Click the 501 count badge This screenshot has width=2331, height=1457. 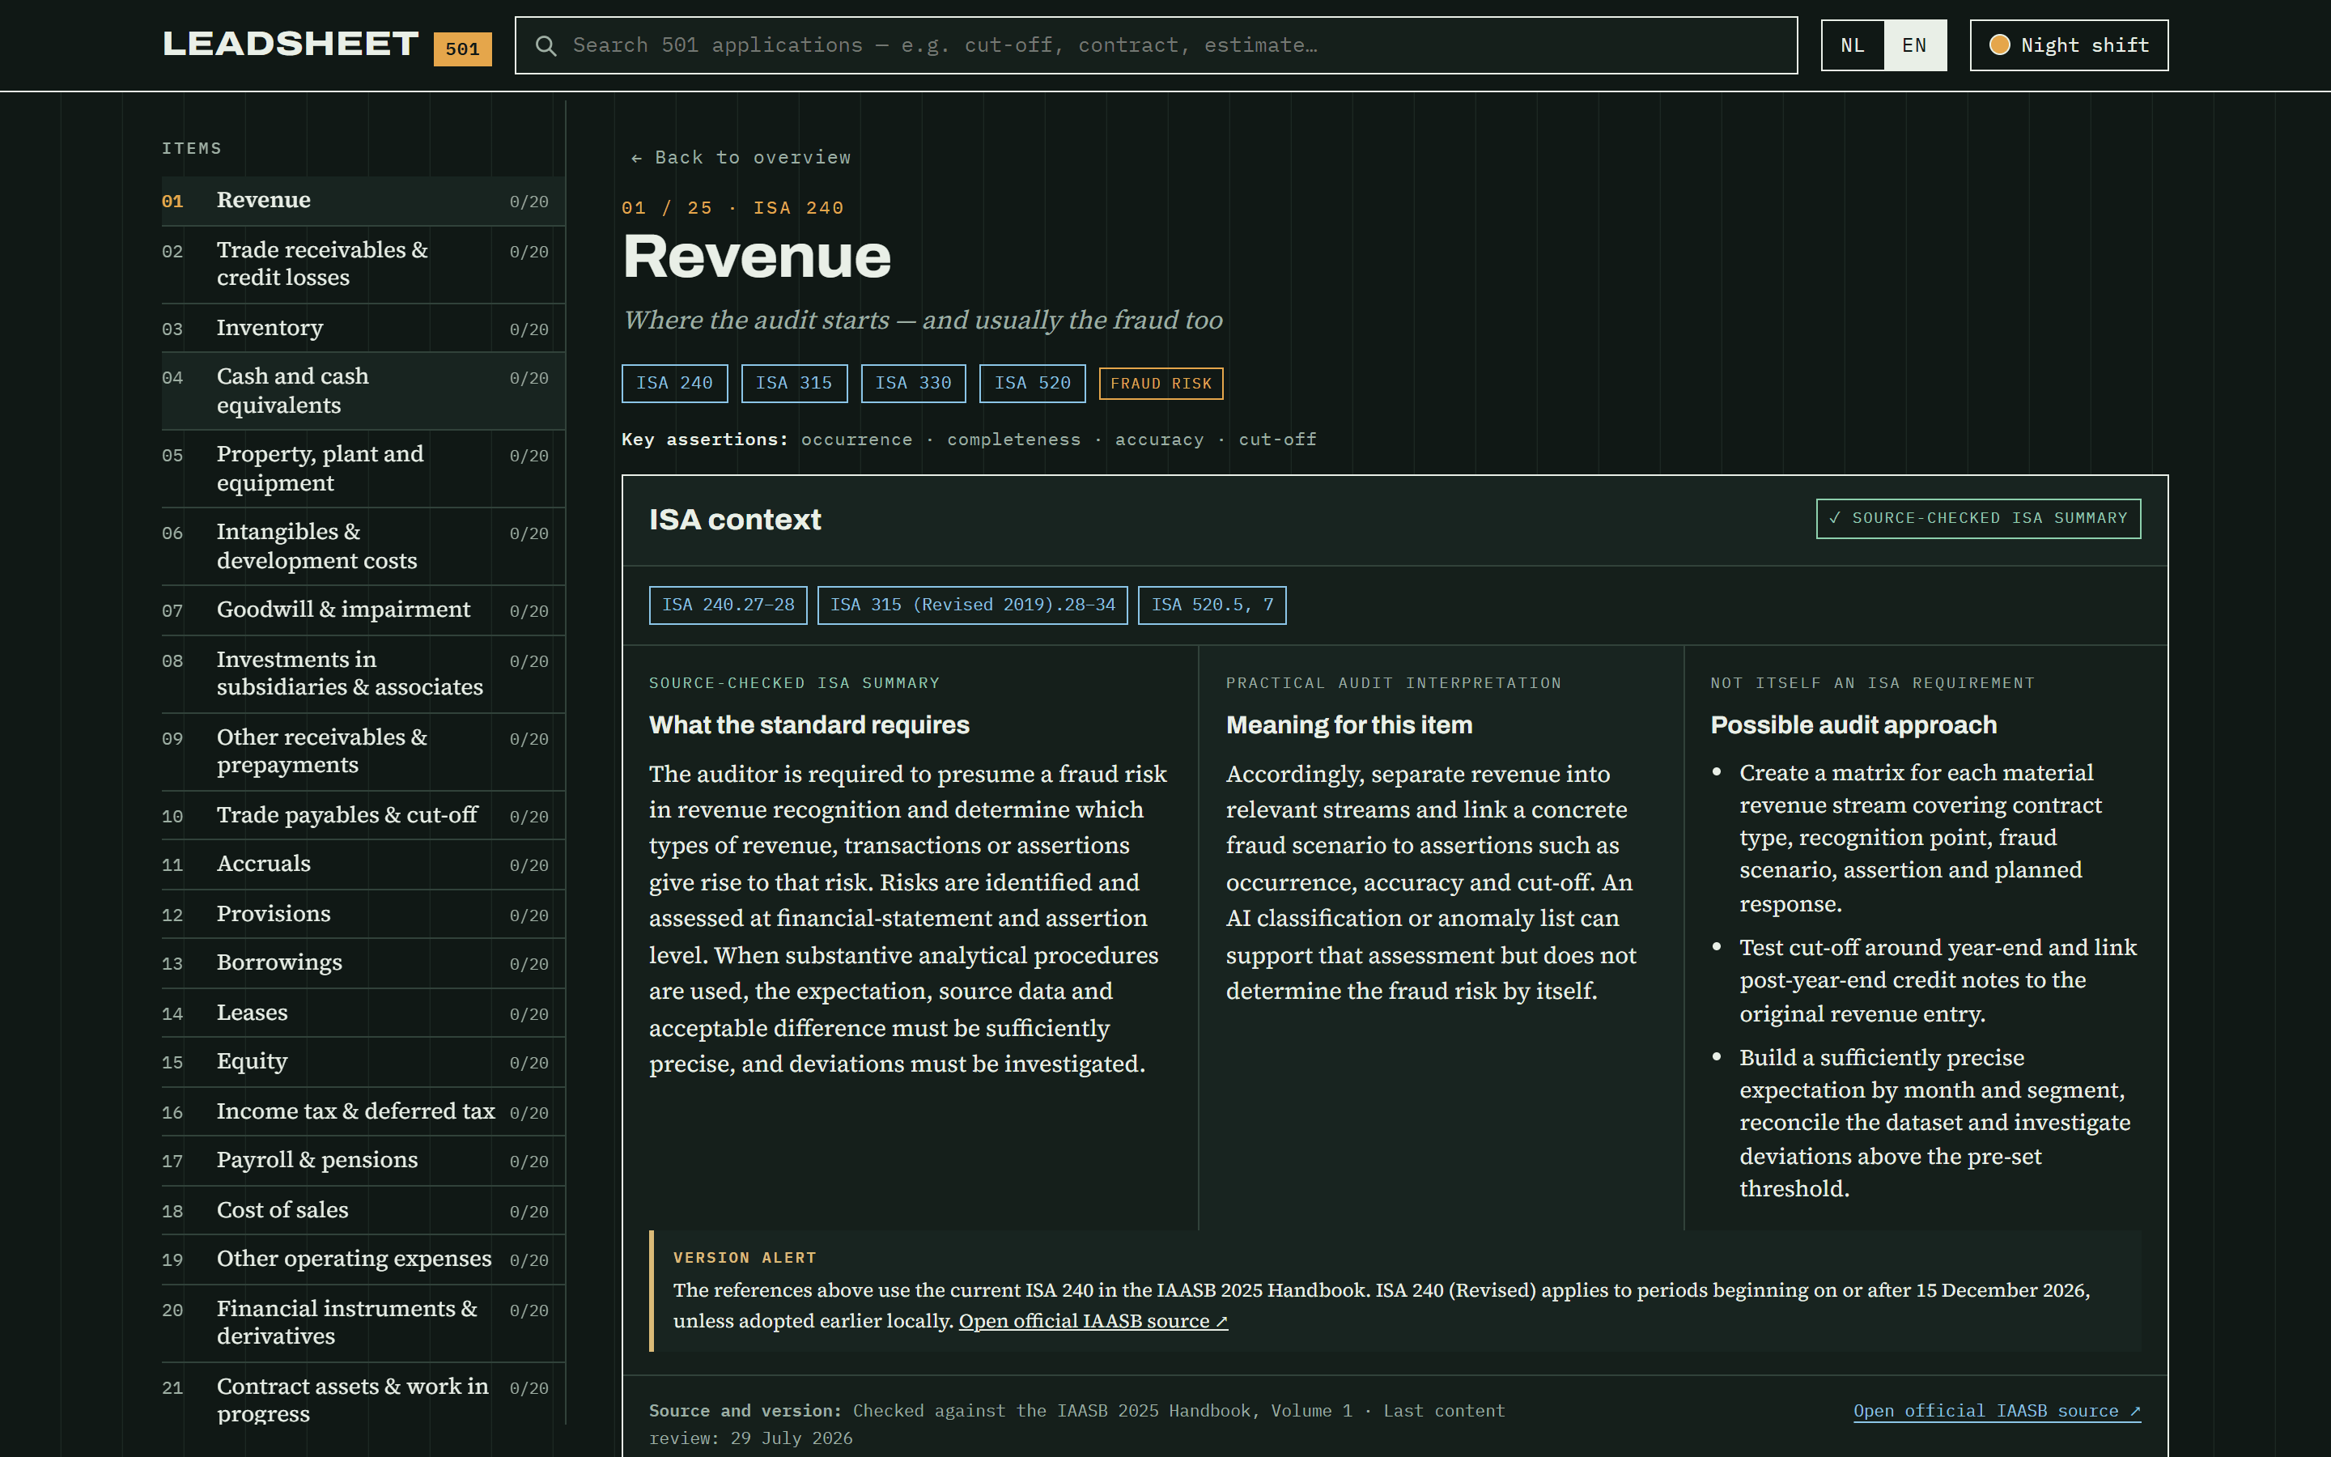tap(462, 49)
